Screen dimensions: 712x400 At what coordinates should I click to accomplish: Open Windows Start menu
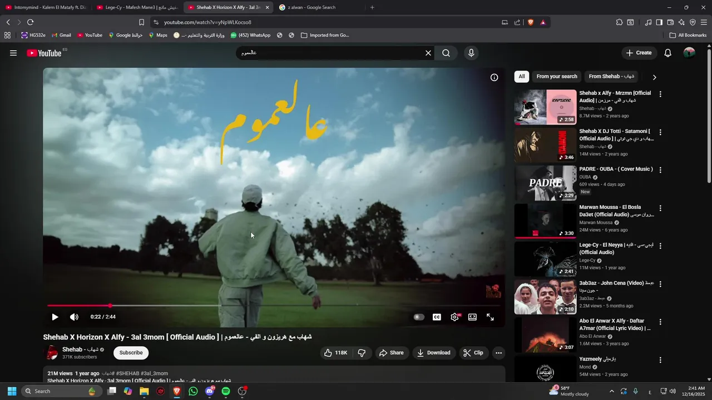pyautogui.click(x=12, y=391)
